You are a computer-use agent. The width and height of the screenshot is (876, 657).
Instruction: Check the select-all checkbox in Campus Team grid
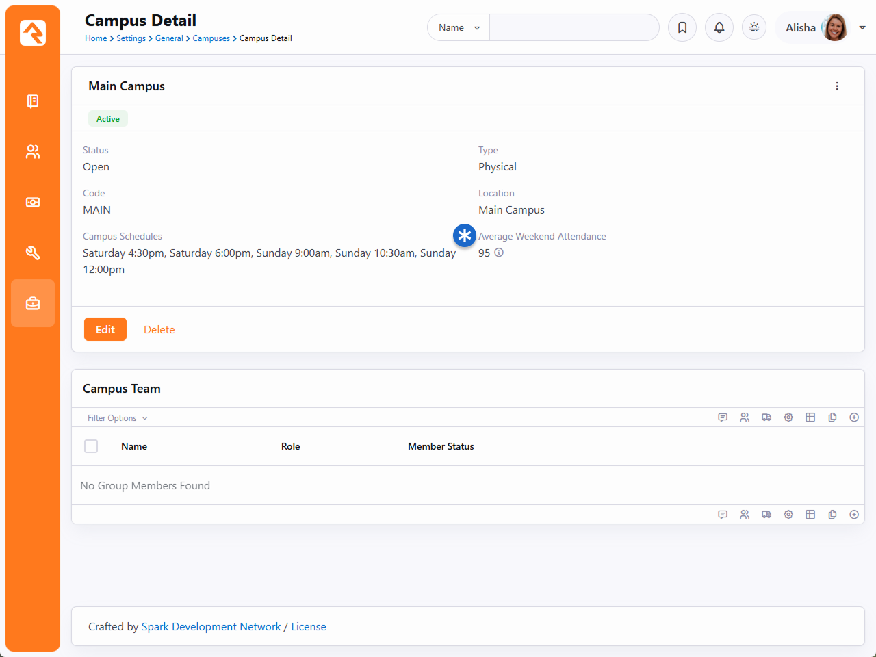click(x=91, y=446)
